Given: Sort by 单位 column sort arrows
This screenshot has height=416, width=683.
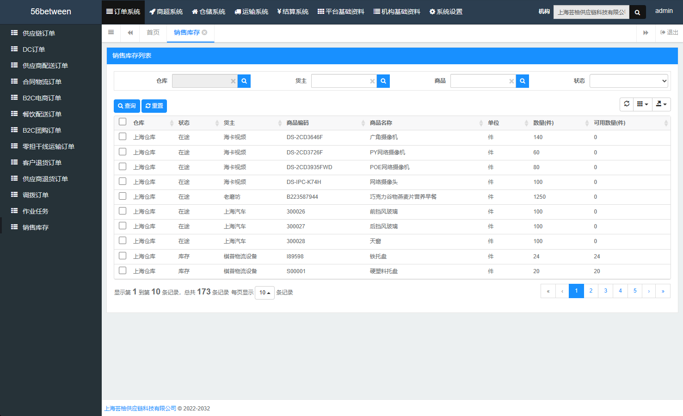Looking at the screenshot, I should point(526,123).
